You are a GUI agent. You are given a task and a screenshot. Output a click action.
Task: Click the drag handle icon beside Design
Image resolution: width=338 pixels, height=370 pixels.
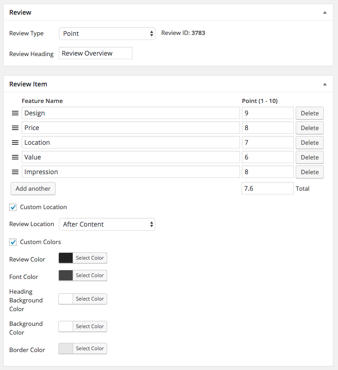(x=15, y=113)
